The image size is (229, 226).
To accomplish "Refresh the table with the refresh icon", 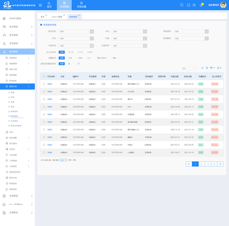I will (203, 68).
